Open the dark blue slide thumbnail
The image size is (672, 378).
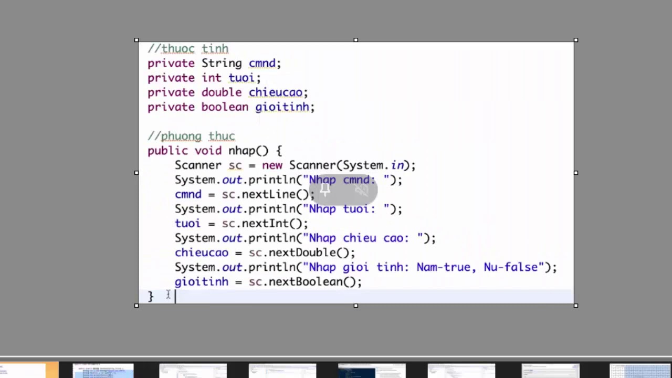[372, 371]
